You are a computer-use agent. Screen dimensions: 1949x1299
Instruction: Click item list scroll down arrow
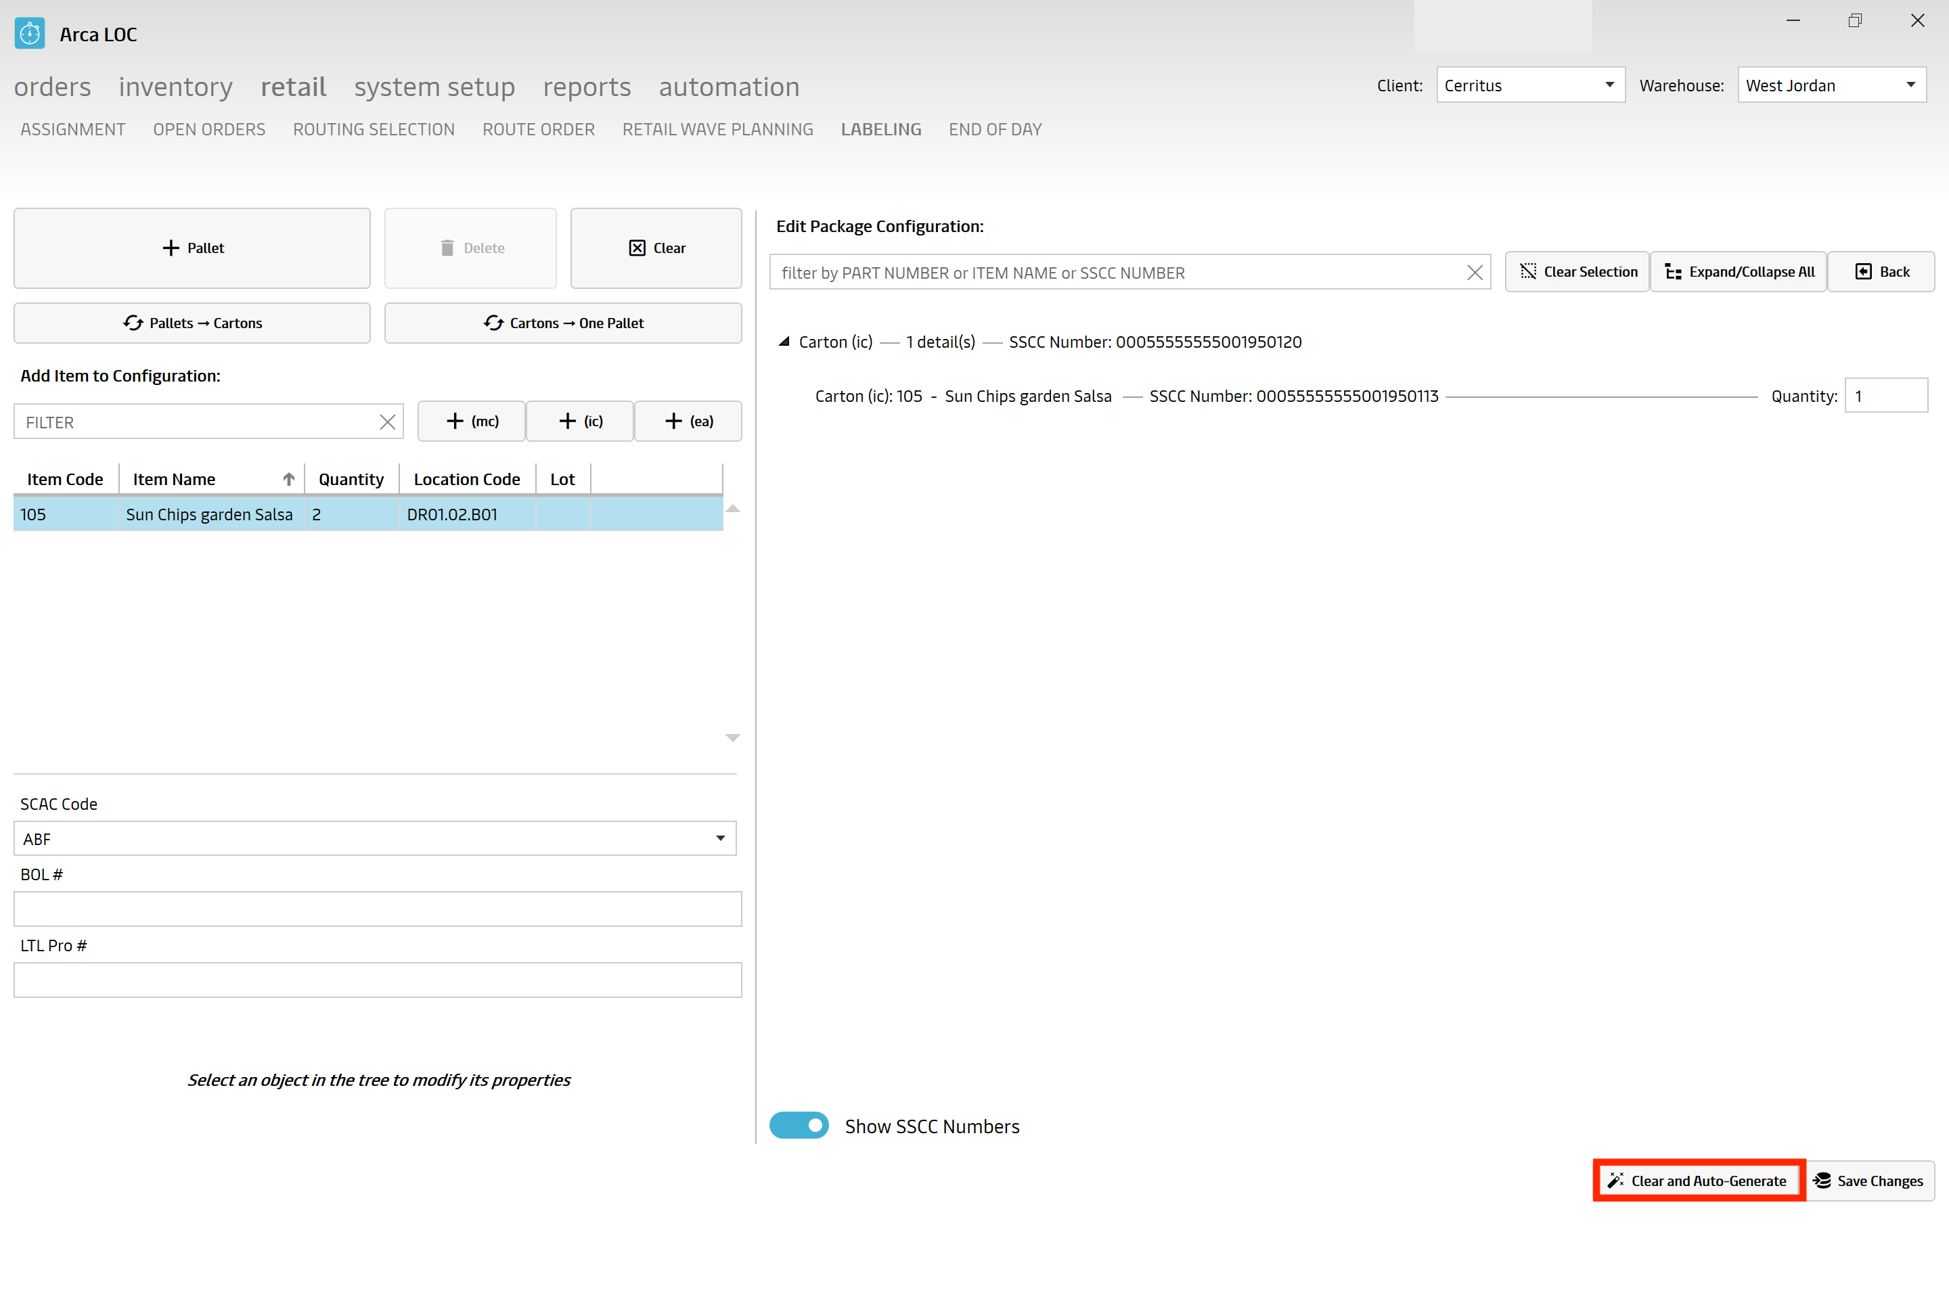click(732, 737)
